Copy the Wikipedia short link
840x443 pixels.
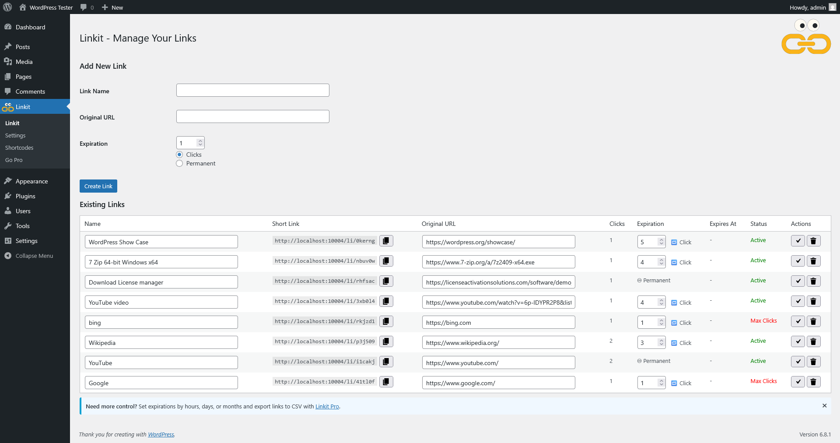pos(386,342)
